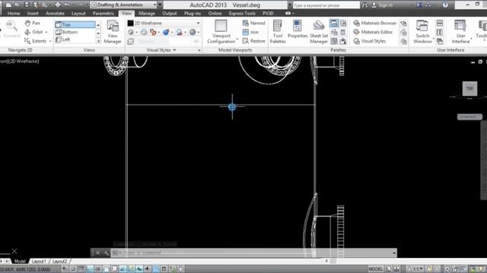This screenshot has width=487, height=273.
Task: Join viewports with the Join button
Action: pyautogui.click(x=250, y=32)
